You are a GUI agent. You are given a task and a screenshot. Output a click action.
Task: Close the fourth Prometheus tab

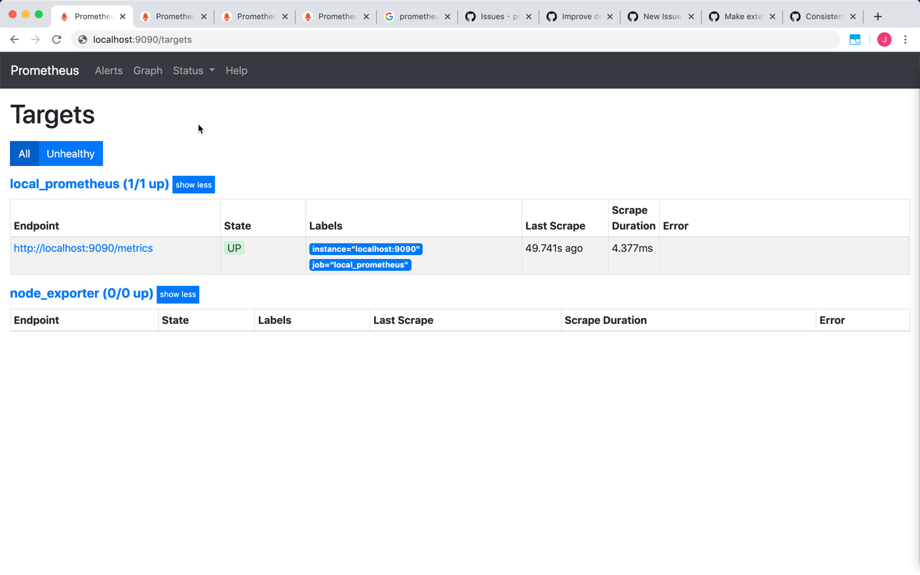(x=366, y=16)
